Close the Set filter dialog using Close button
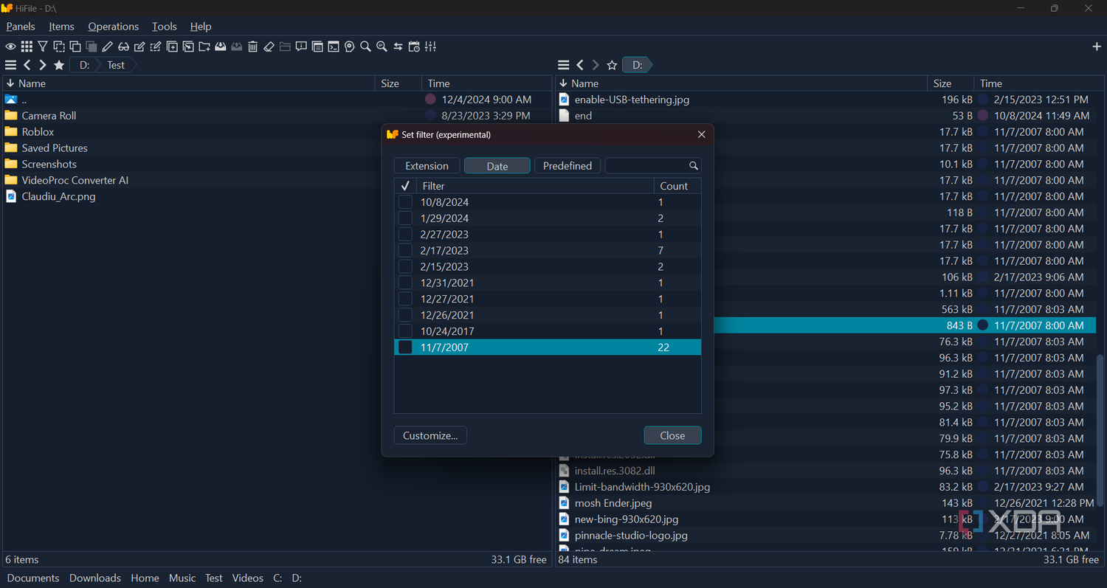The height and width of the screenshot is (588, 1107). pos(672,435)
